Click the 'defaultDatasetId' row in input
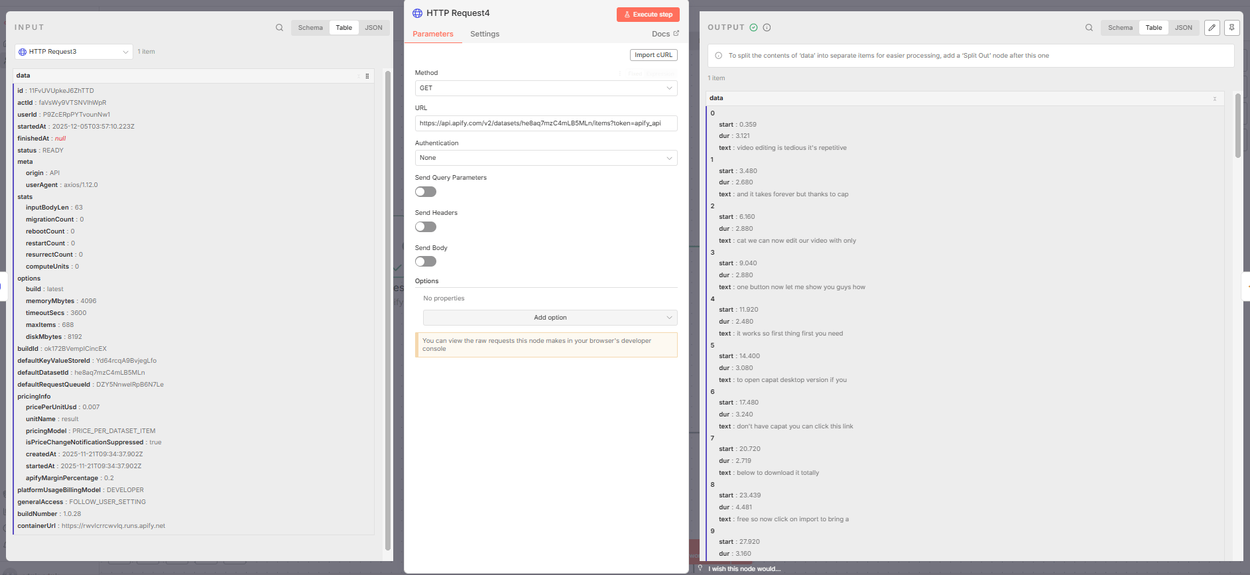The height and width of the screenshot is (575, 1250). 81,373
